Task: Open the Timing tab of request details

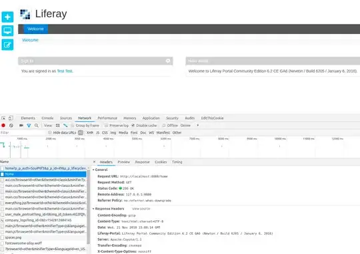Action: (177, 162)
